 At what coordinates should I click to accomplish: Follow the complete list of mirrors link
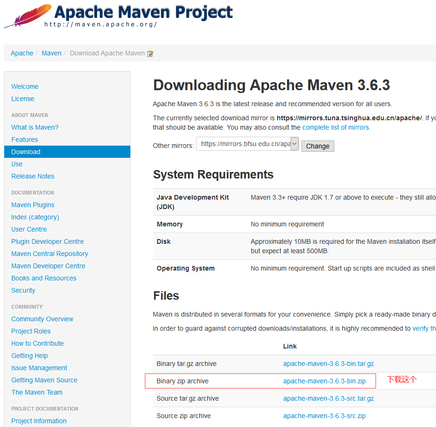[336, 127]
